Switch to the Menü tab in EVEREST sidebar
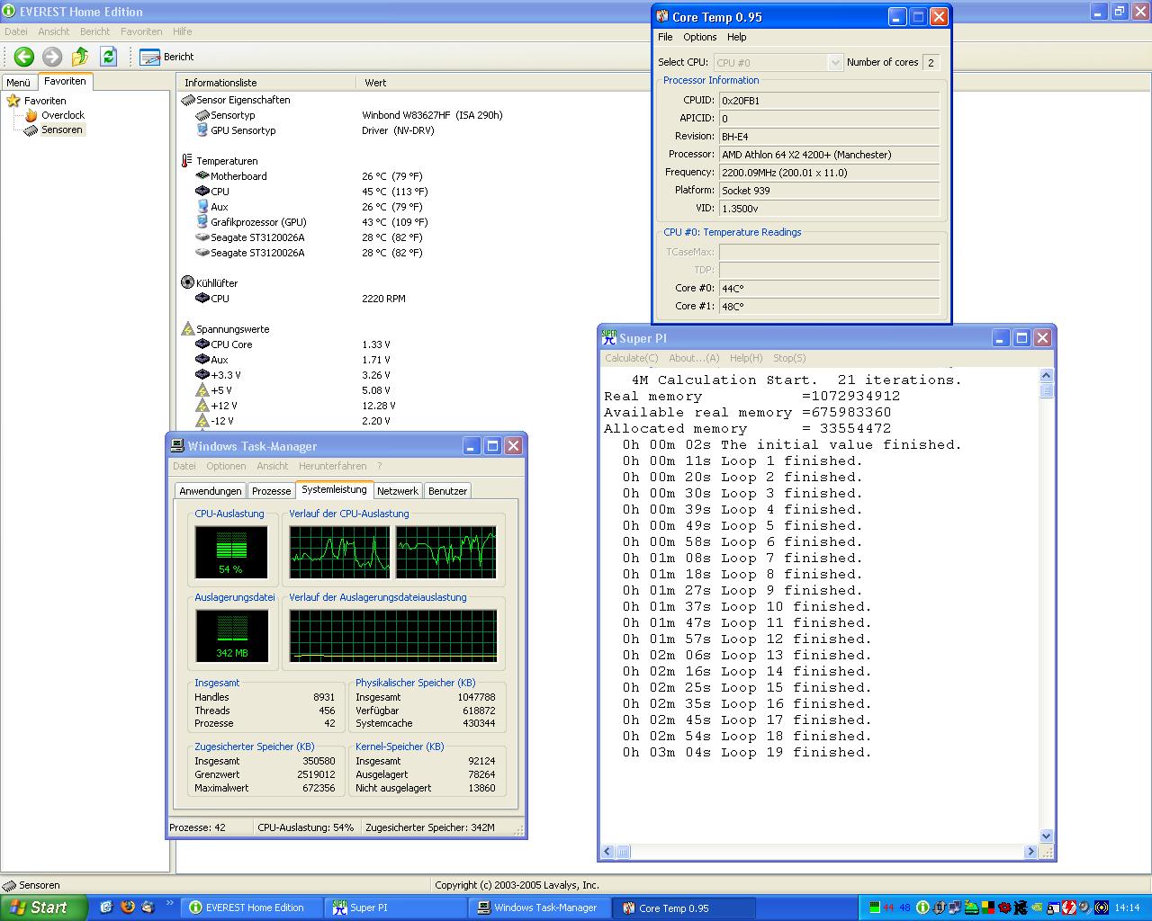The height and width of the screenshot is (921, 1152). [19, 82]
